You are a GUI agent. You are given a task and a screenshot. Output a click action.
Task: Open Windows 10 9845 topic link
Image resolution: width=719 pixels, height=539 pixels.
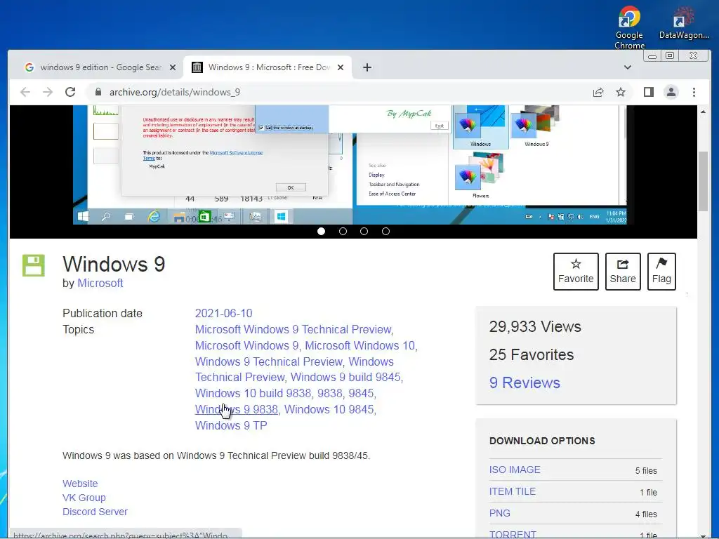[329, 409]
